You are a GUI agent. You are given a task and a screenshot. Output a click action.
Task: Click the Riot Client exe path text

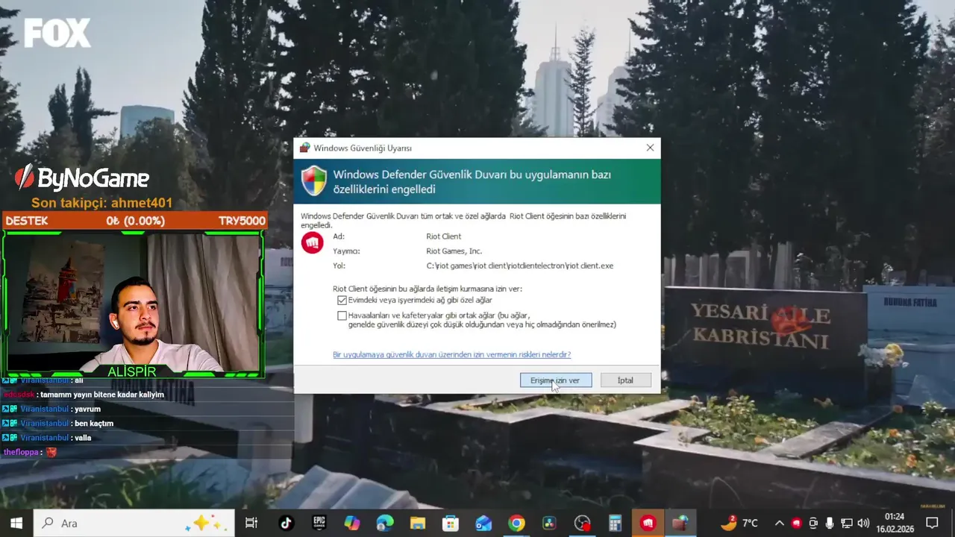tap(519, 266)
